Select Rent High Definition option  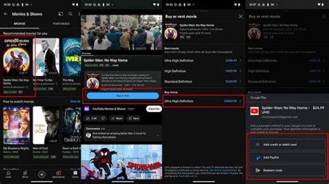203,71
